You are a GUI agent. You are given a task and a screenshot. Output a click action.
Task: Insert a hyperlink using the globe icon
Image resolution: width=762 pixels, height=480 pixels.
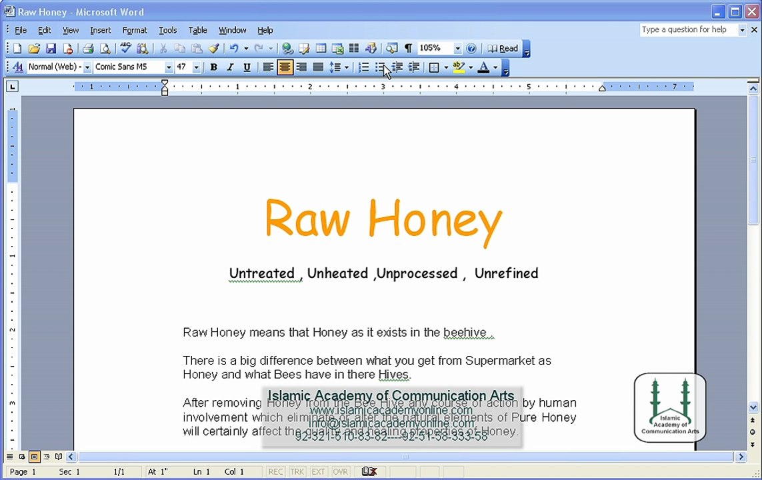click(287, 49)
